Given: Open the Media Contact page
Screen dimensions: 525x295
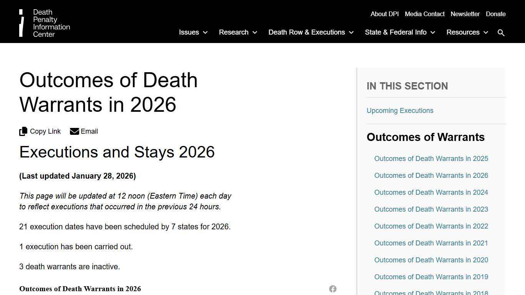Looking at the screenshot, I should pos(424,14).
